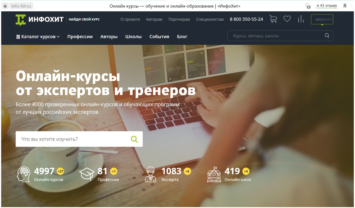Open favorites via the heart icon

pos(287,19)
